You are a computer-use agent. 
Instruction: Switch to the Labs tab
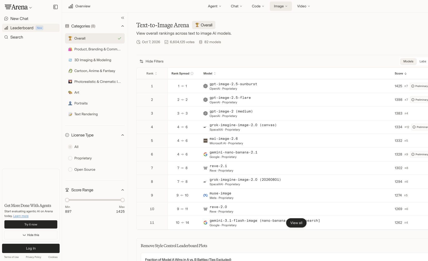423,61
